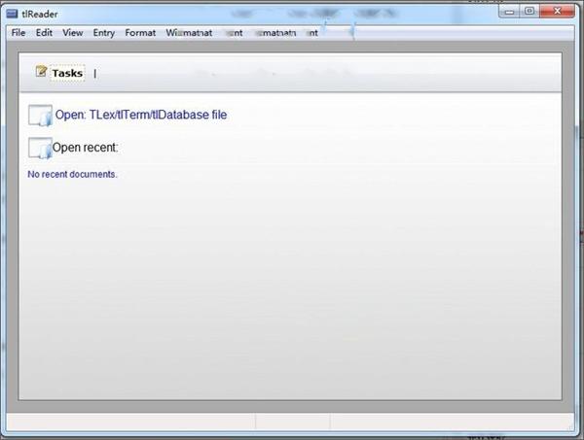Click the Open recent label

(85, 148)
